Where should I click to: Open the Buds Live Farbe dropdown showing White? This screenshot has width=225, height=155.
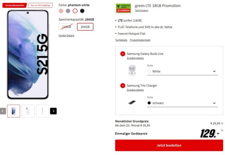click(182, 71)
